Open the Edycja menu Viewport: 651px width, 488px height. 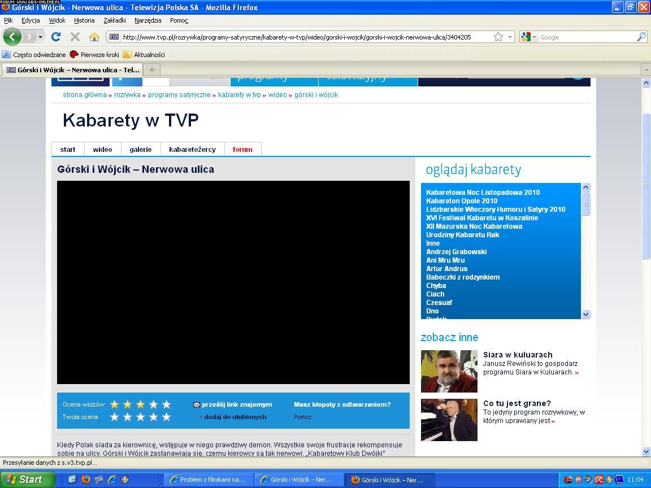pos(31,20)
